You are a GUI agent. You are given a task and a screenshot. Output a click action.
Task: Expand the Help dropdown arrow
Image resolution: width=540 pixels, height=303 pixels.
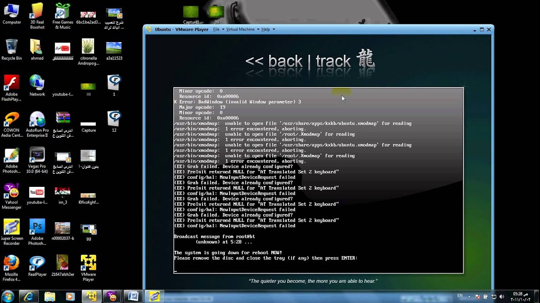(x=273, y=29)
